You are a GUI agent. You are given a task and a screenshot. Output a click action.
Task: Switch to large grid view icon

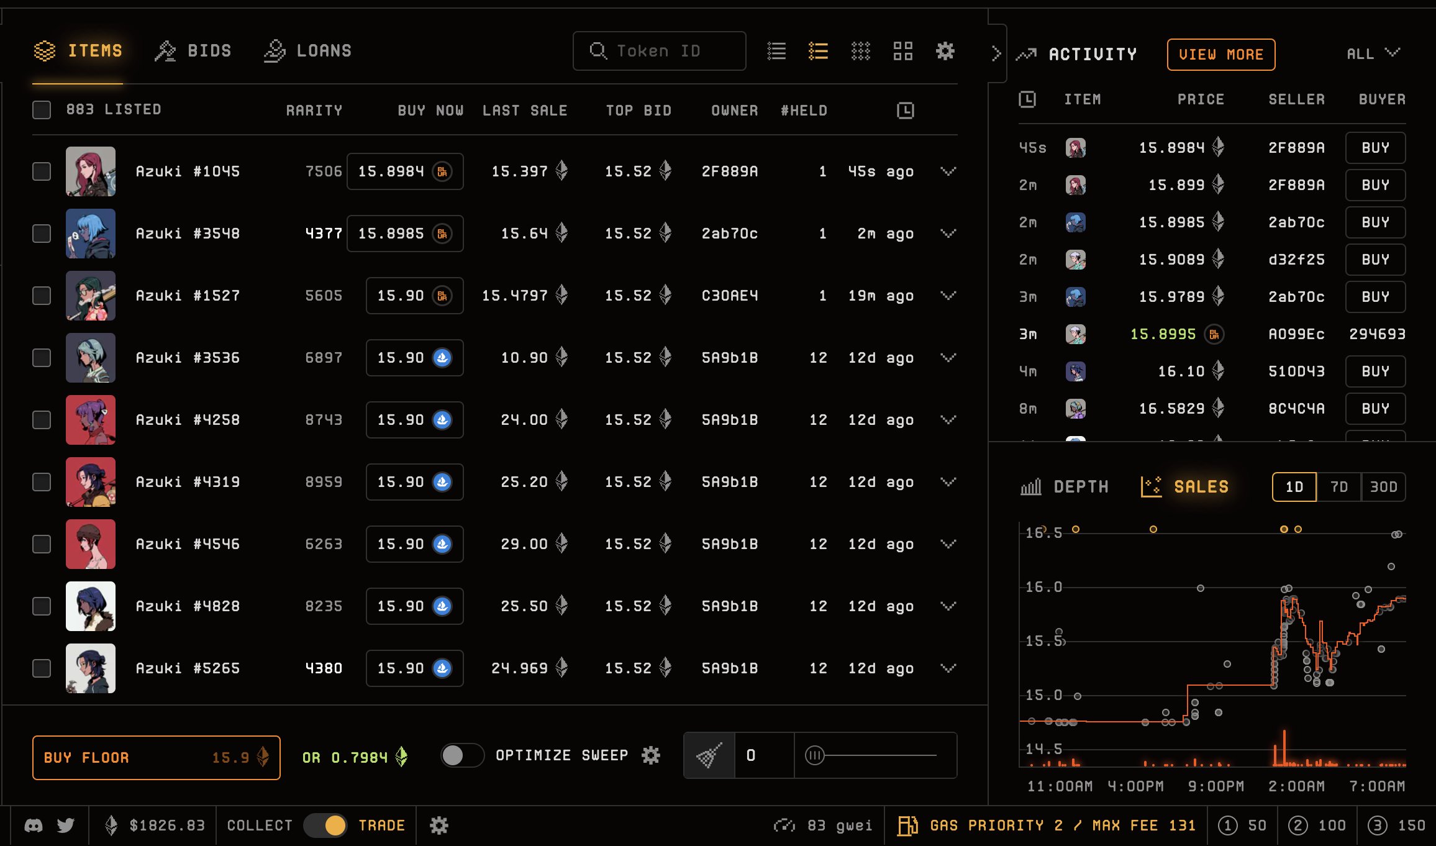tap(902, 51)
